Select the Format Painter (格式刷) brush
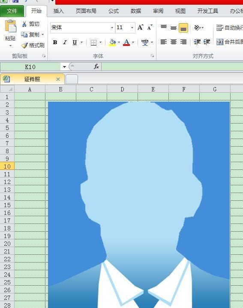Viewport: 243px width, 308px height. point(33,45)
